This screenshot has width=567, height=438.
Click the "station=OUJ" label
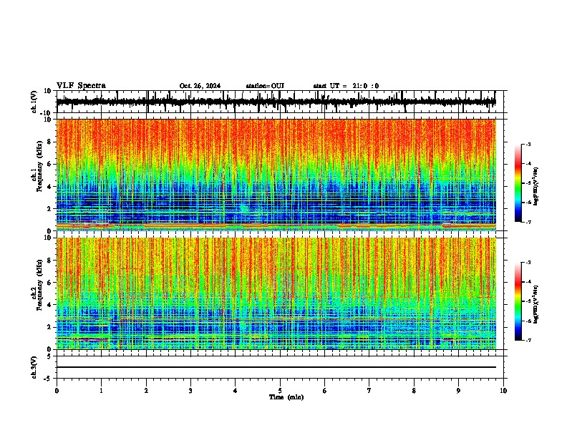click(265, 86)
